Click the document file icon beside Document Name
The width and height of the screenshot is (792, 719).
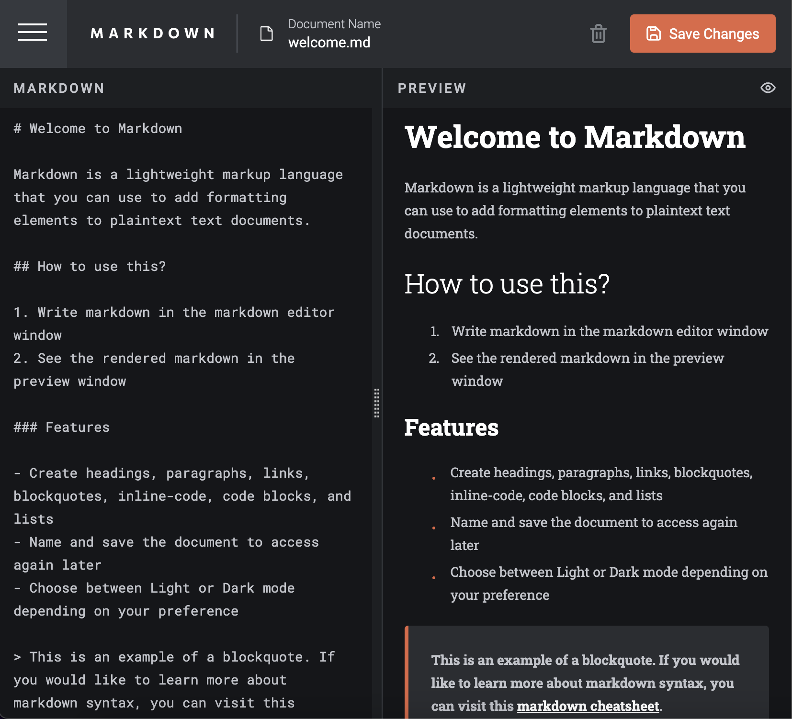(266, 34)
